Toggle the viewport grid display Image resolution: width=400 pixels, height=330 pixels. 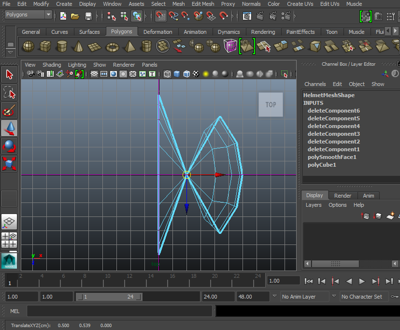(94, 74)
